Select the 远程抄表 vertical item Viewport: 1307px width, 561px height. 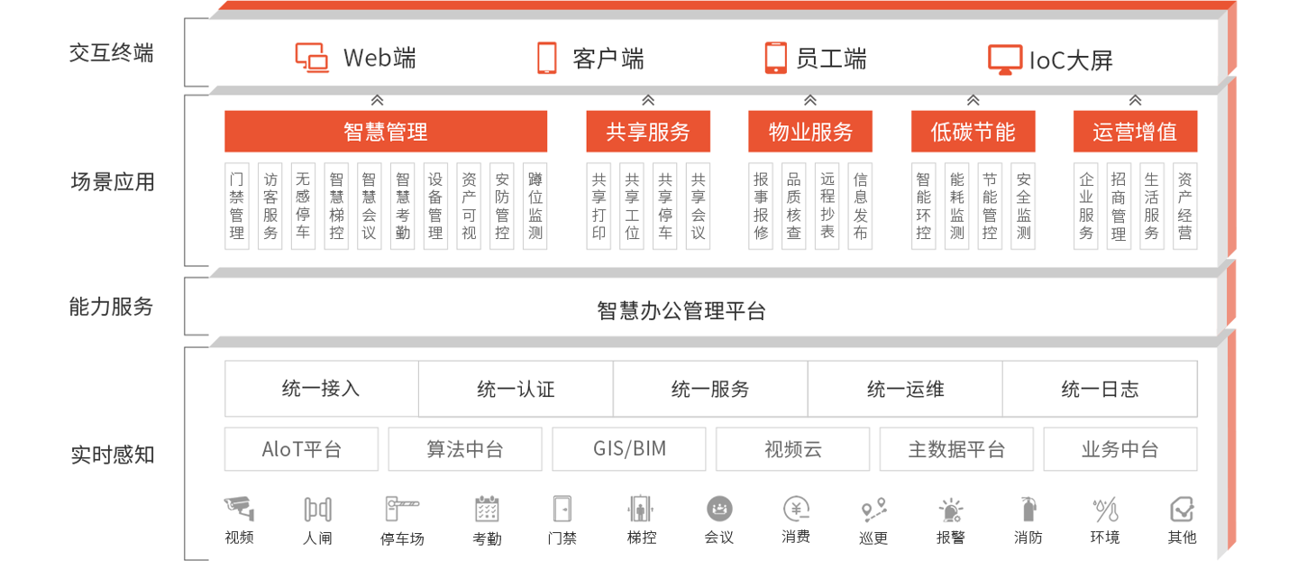point(827,206)
